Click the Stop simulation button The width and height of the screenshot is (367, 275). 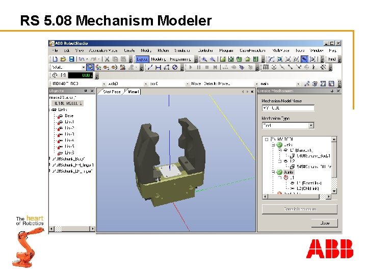(206, 67)
